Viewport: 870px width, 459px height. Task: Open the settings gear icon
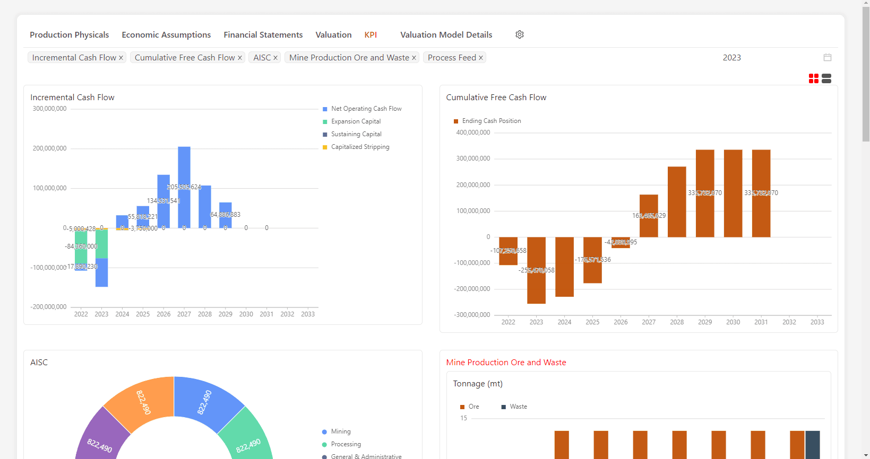(x=520, y=34)
